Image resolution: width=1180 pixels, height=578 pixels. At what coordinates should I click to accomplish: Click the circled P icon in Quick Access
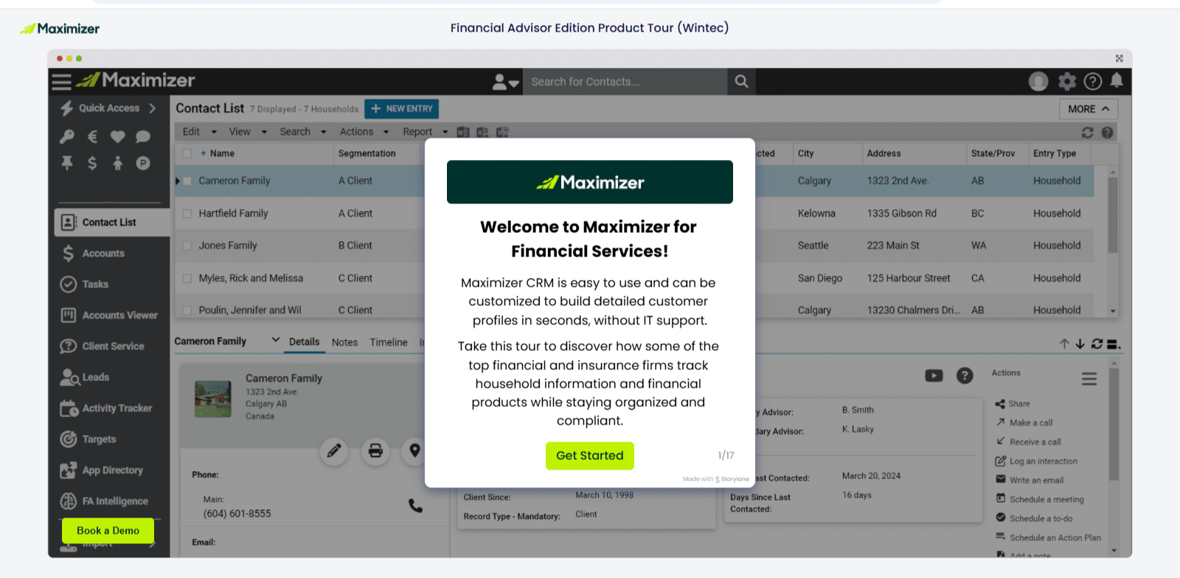[143, 163]
